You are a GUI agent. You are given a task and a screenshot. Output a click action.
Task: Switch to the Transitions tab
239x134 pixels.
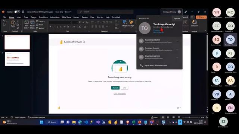43,17
